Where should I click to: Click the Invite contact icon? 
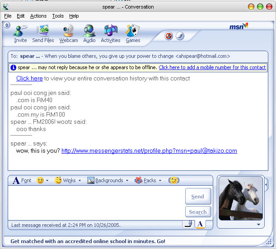(20, 33)
